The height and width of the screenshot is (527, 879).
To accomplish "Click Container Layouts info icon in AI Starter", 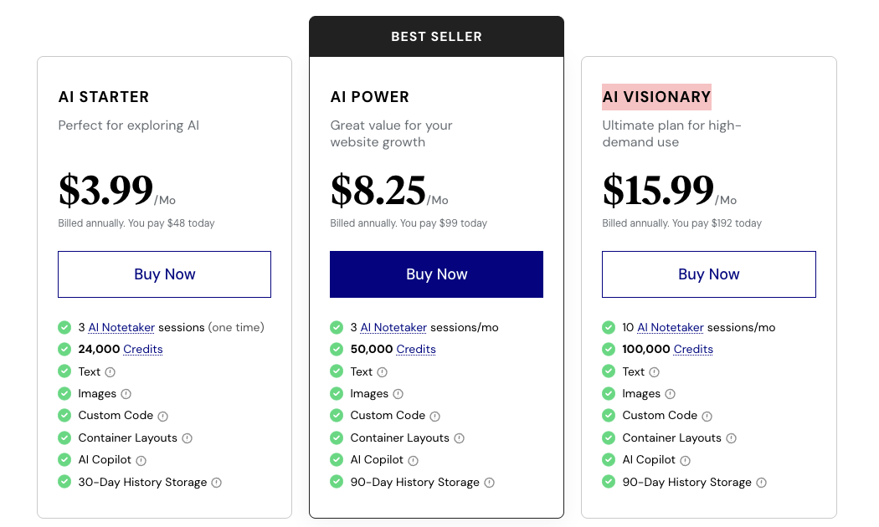I will [x=188, y=438].
